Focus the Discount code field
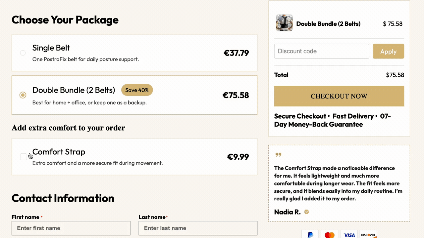Image resolution: width=424 pixels, height=238 pixels. pyautogui.click(x=321, y=51)
